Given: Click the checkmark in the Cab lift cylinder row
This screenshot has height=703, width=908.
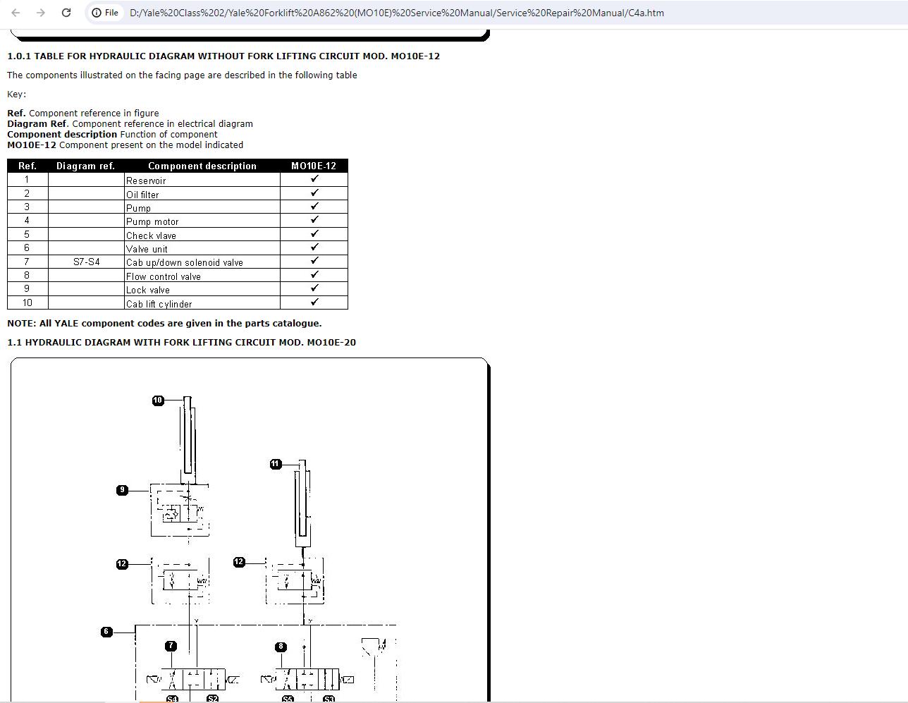Looking at the screenshot, I should tap(314, 302).
